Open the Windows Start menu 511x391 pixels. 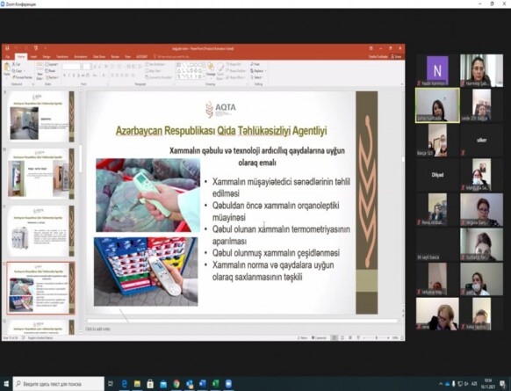6,384
